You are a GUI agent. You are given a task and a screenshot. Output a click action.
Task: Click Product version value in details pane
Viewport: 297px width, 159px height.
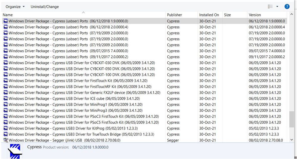pos(90,147)
